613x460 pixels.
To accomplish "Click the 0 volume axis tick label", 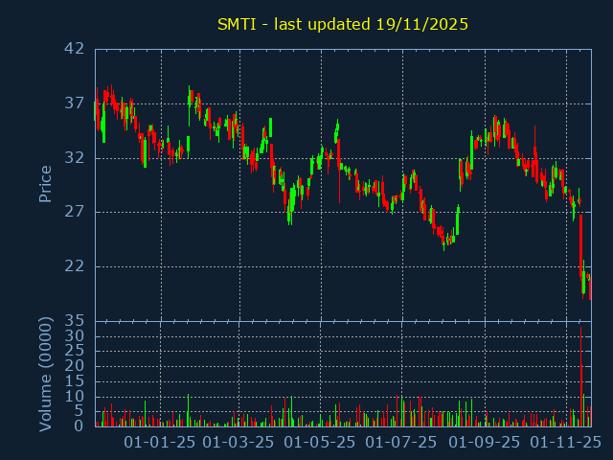I will click(80, 426).
